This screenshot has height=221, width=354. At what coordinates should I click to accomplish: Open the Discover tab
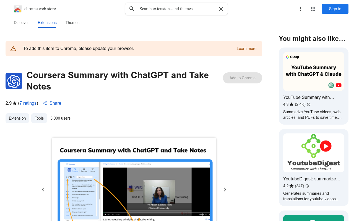pyautogui.click(x=21, y=23)
